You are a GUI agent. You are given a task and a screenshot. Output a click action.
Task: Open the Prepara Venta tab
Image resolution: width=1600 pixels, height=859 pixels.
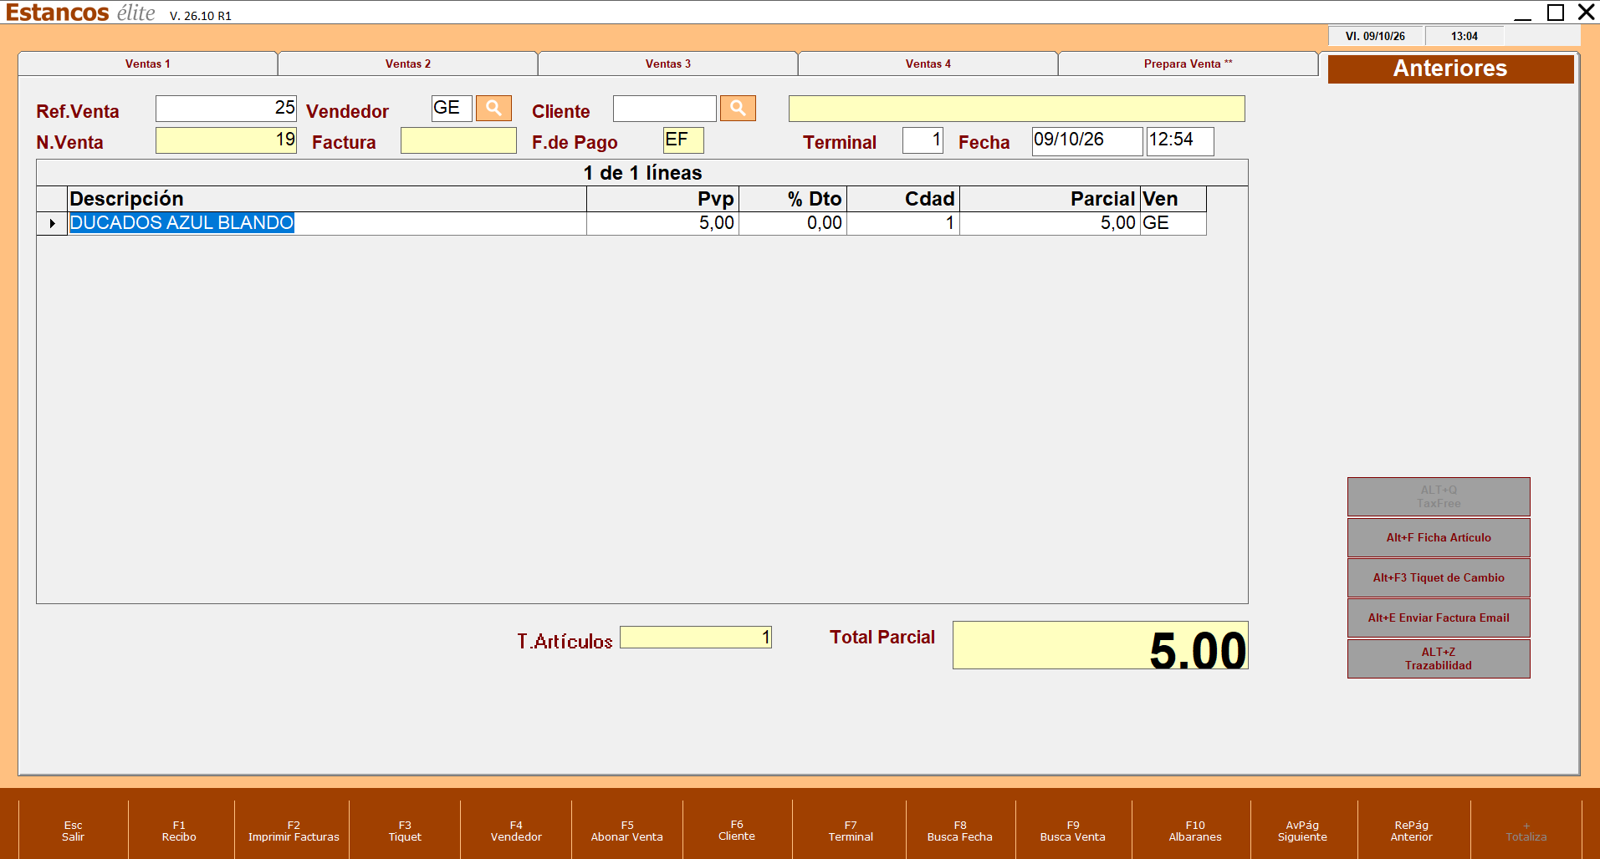coord(1188,64)
